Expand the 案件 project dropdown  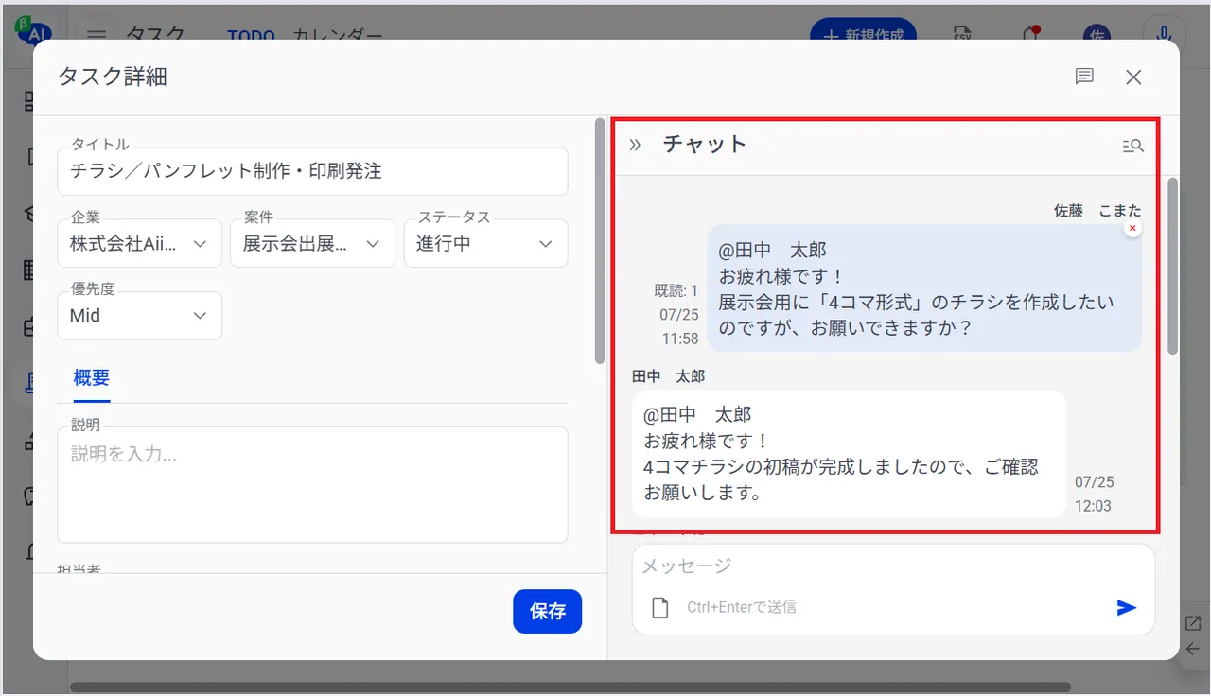[312, 244]
